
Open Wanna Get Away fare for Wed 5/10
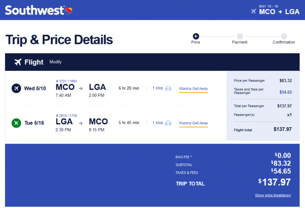pos(193,89)
